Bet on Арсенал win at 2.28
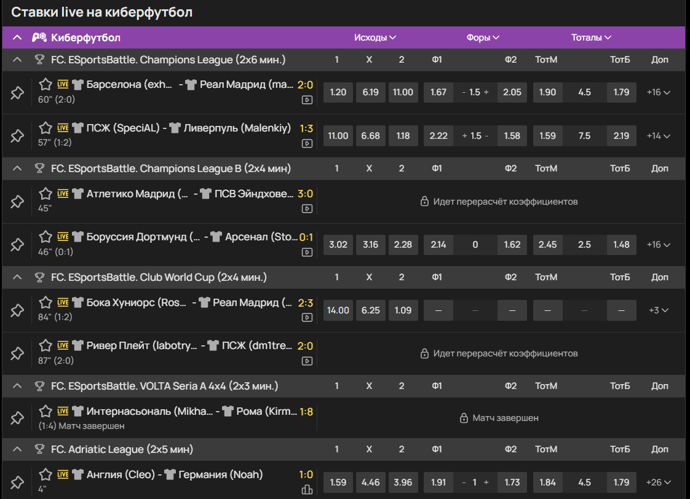 (x=403, y=245)
